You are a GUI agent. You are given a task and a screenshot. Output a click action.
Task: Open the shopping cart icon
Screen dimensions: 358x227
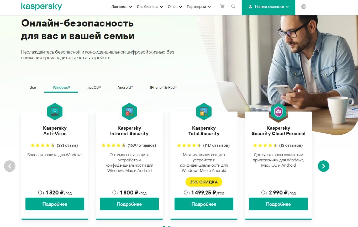coord(222,7)
